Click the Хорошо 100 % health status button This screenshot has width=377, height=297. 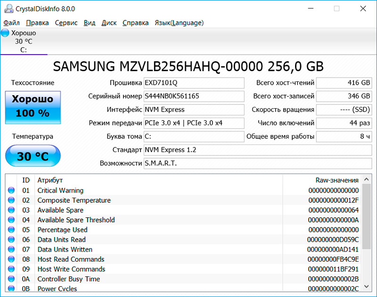click(33, 106)
